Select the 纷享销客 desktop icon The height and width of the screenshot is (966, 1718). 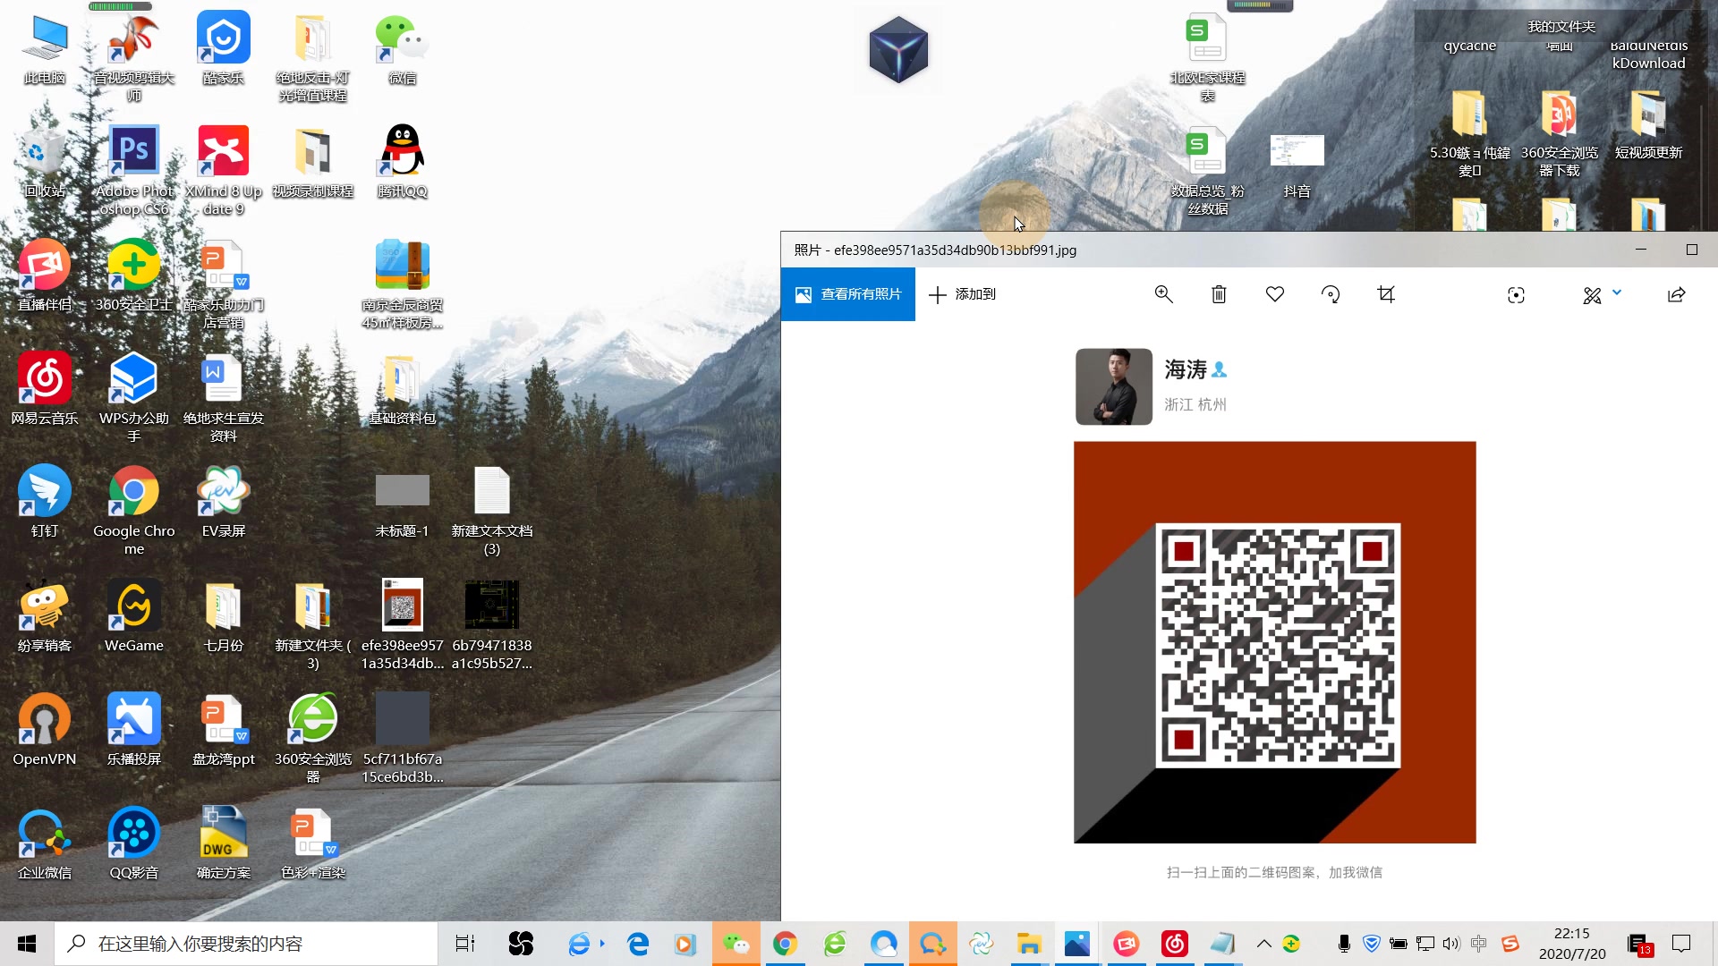point(45,615)
